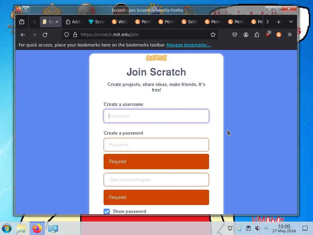
Task: Go back with the browser back arrow
Action: point(23,35)
